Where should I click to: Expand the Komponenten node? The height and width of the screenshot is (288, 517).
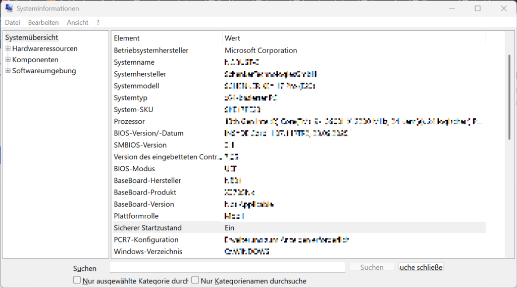8,60
